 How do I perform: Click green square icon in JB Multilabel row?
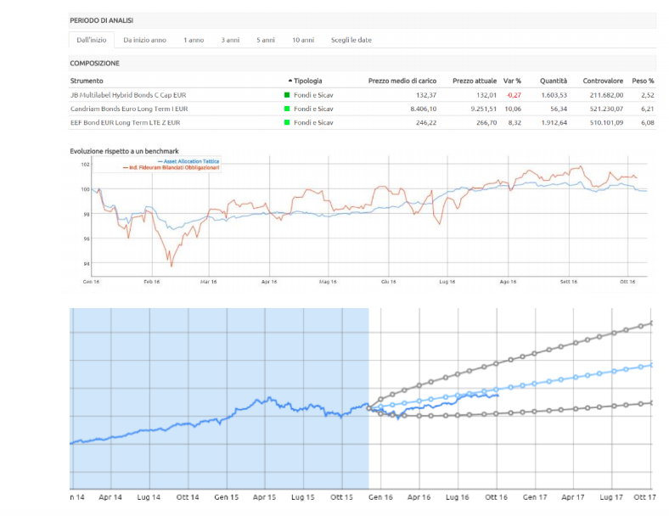pyautogui.click(x=287, y=95)
